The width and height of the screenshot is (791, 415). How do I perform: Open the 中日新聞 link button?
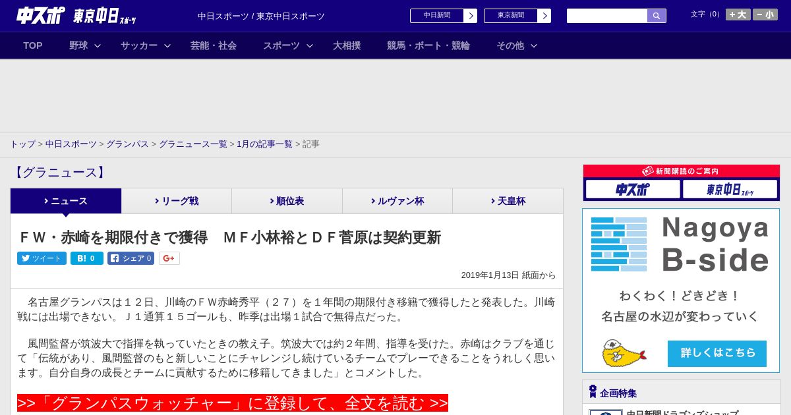(x=437, y=16)
